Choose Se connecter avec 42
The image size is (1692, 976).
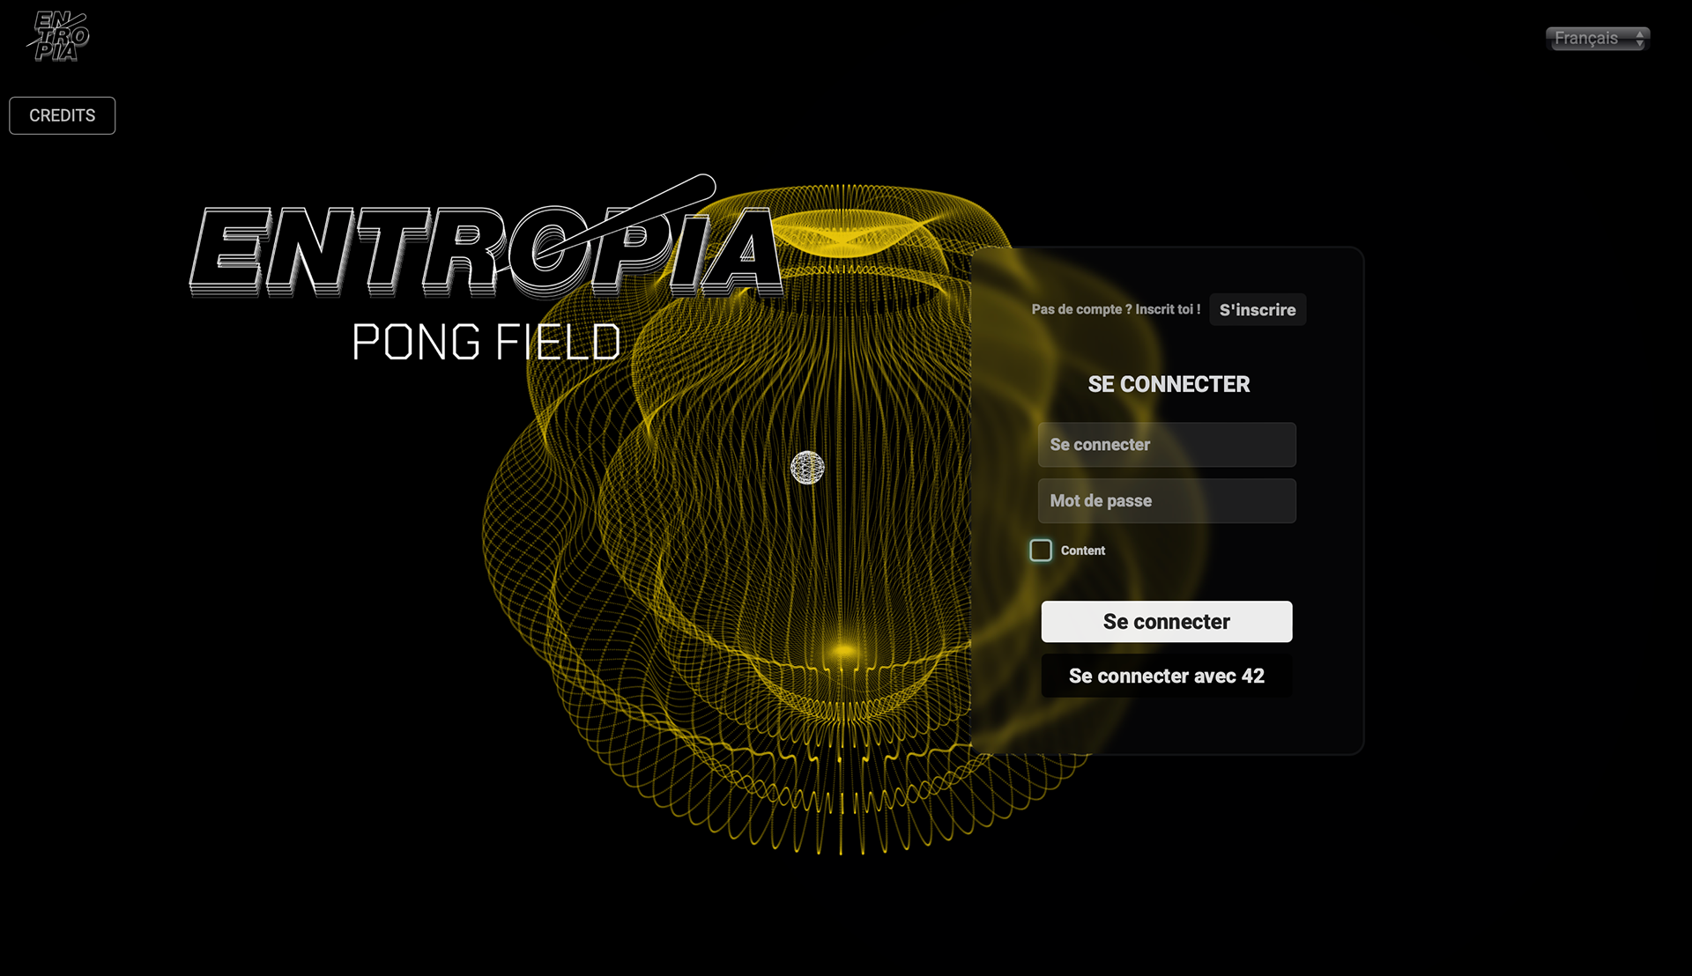pos(1166,676)
